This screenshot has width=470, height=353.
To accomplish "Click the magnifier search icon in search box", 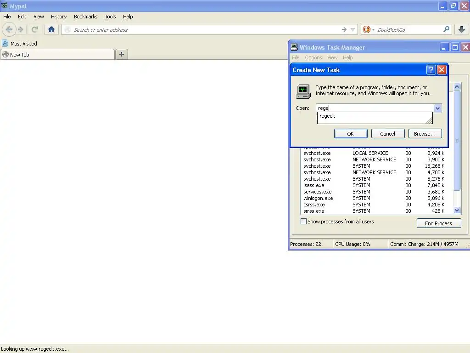I will [446, 29].
